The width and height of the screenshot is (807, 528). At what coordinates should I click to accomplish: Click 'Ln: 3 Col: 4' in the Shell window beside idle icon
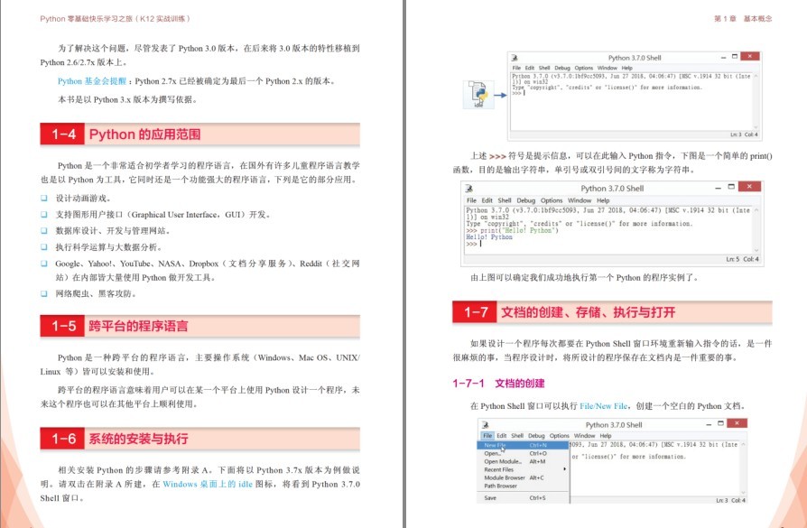click(744, 134)
